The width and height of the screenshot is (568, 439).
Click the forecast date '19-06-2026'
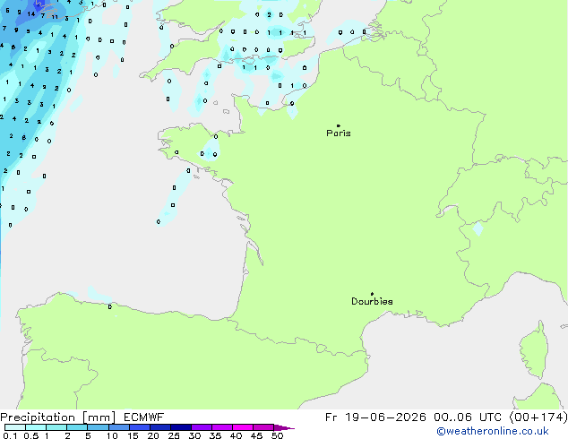click(385, 417)
